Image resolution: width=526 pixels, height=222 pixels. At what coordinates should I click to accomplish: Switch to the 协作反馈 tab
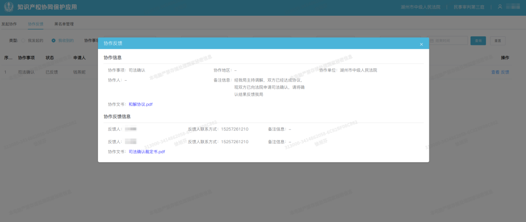point(36,23)
